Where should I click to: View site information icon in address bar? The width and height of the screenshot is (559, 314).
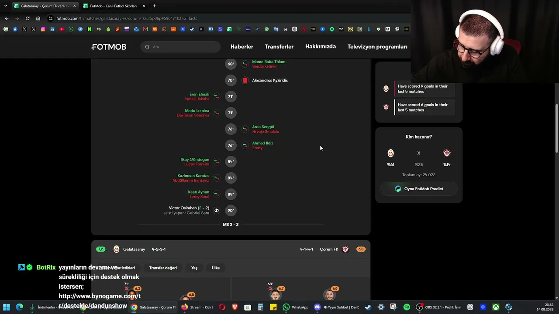[x=51, y=18]
